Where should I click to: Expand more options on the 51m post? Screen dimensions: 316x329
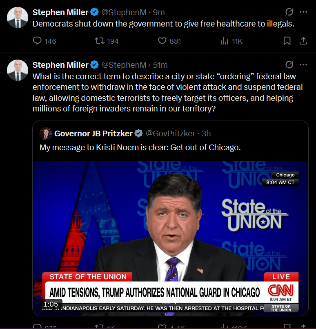click(303, 65)
